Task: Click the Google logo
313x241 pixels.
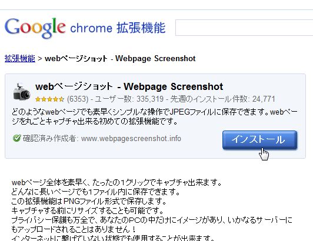Action: 35,28
